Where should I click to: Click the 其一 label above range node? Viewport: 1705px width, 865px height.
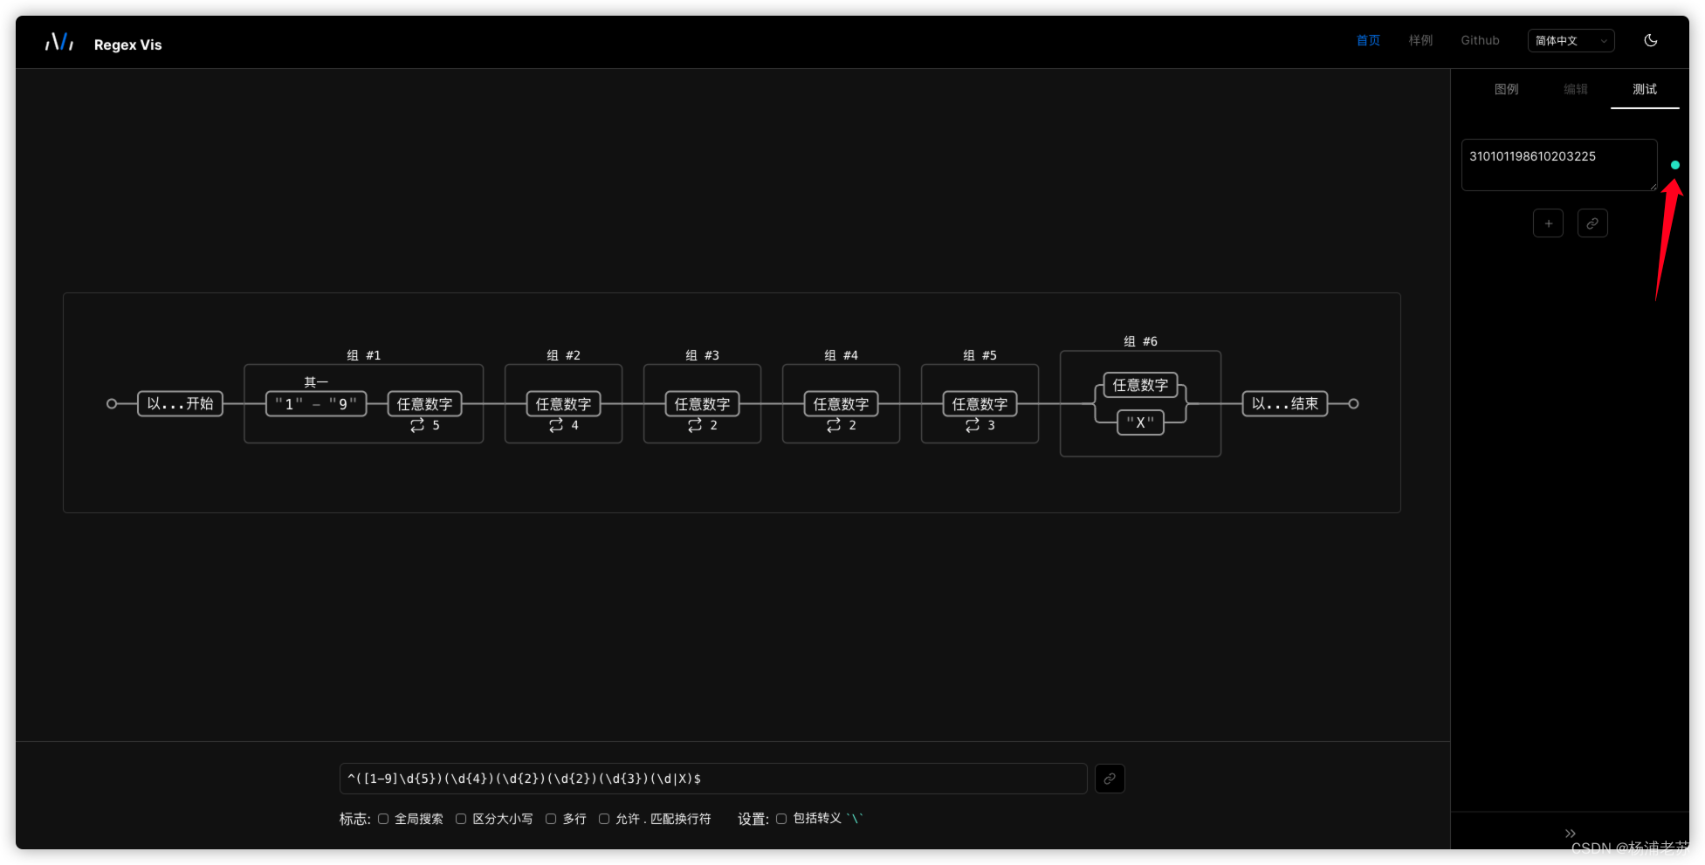click(x=316, y=382)
